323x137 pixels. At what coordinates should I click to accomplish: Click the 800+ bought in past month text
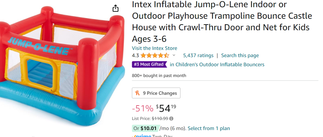click(159, 75)
